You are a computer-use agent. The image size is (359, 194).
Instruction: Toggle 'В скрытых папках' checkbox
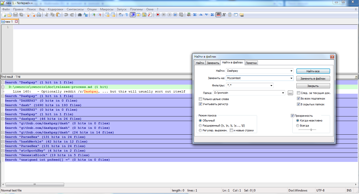pyautogui.click(x=299, y=104)
